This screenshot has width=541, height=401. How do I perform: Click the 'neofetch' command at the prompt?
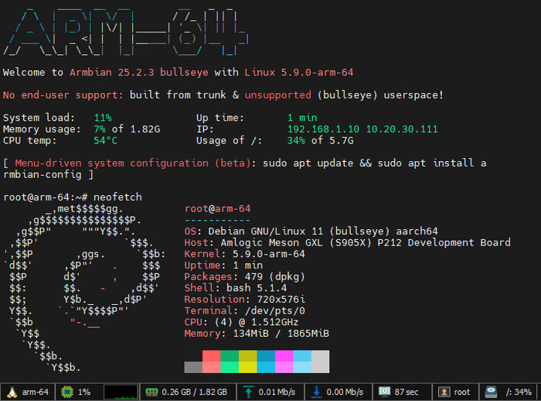pyautogui.click(x=117, y=197)
